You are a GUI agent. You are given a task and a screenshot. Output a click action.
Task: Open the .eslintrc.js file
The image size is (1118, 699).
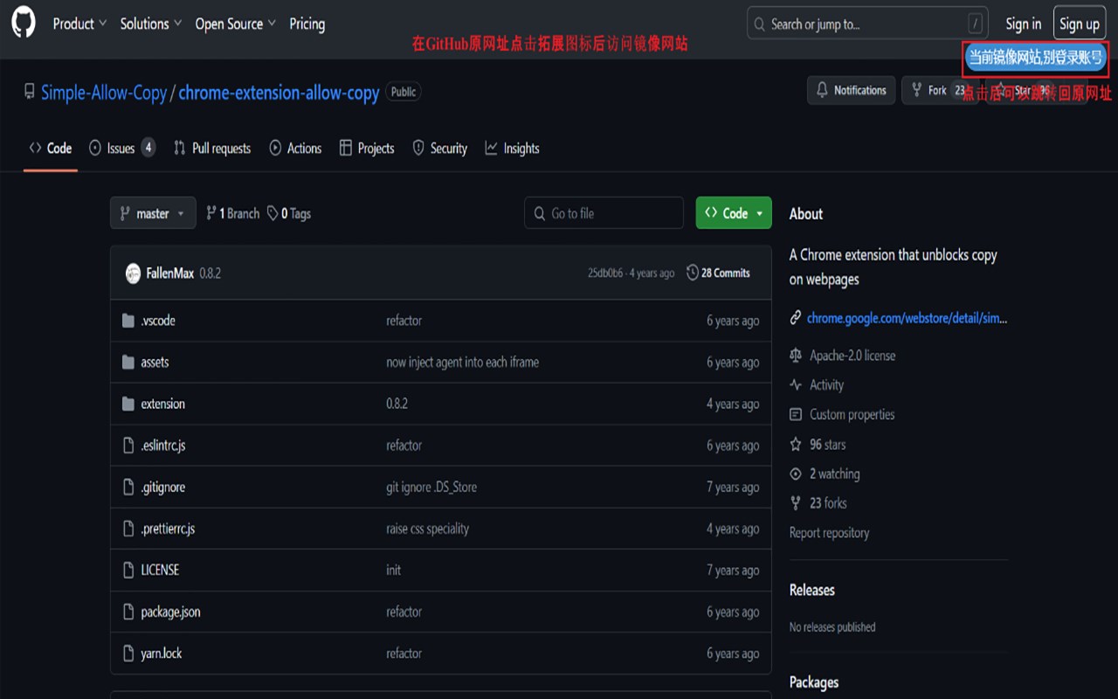[163, 446]
